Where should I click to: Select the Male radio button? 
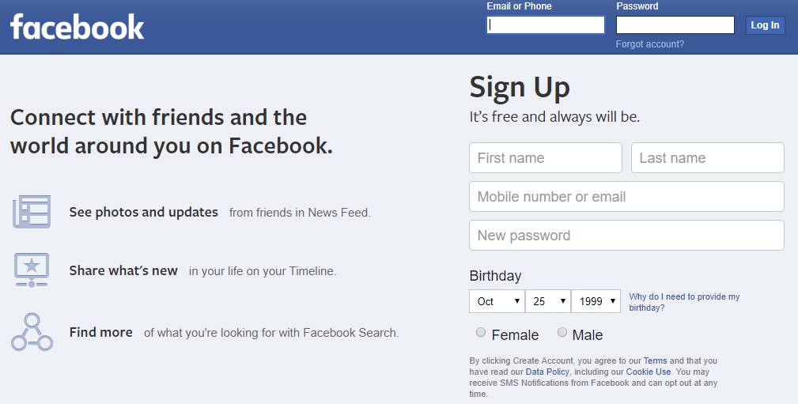pyautogui.click(x=562, y=332)
